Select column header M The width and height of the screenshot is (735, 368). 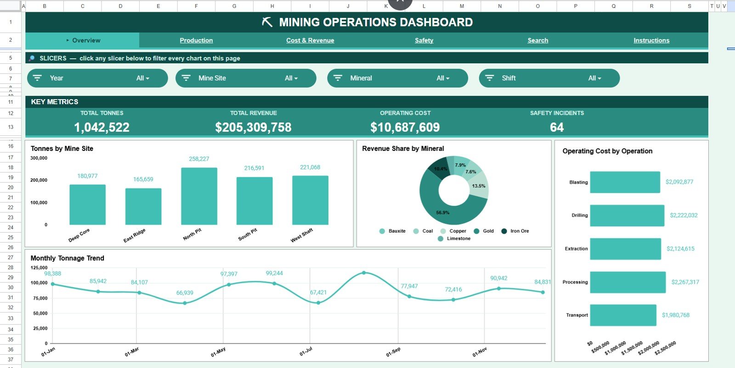click(x=462, y=6)
